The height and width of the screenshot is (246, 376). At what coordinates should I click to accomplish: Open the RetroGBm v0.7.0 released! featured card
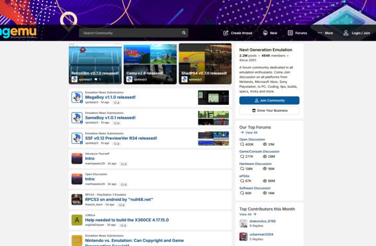pos(95,64)
